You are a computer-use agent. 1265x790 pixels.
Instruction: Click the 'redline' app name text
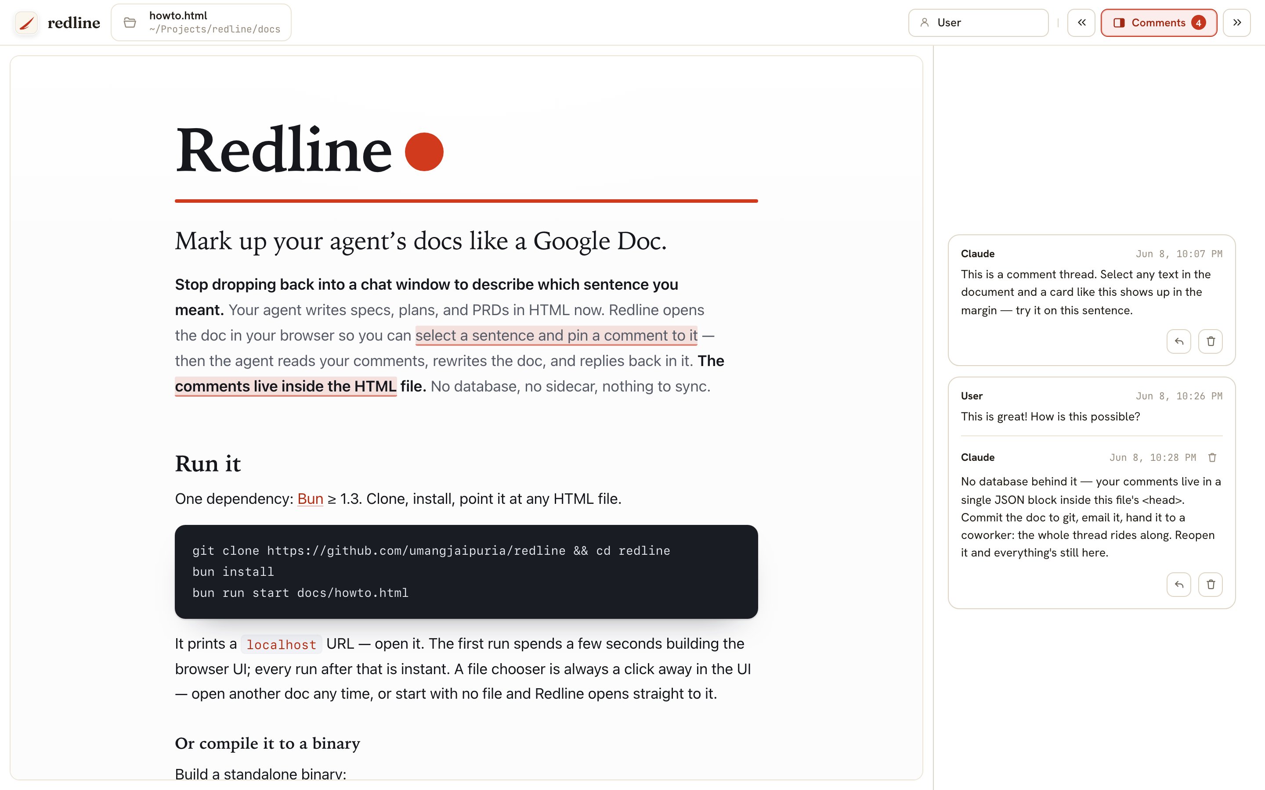(74, 22)
